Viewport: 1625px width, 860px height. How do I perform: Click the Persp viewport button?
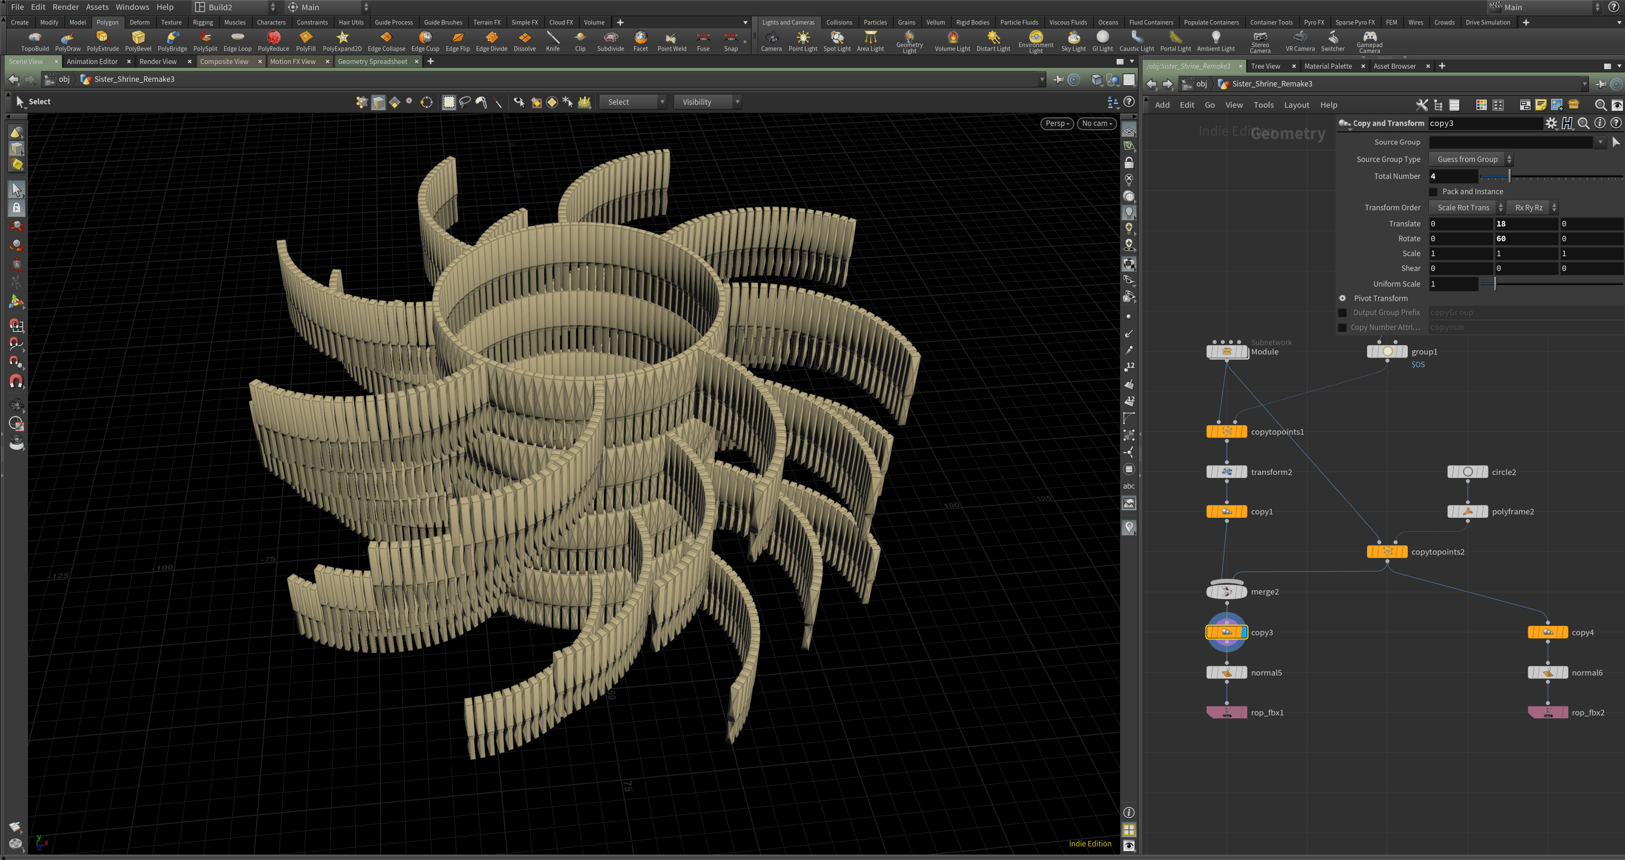coord(1056,123)
